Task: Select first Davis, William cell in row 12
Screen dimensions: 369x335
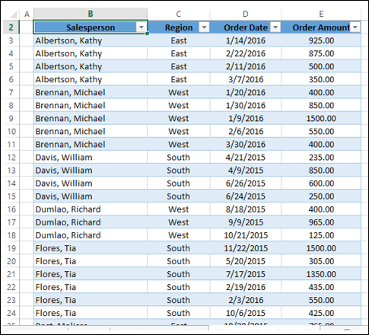Action: click(x=91, y=158)
